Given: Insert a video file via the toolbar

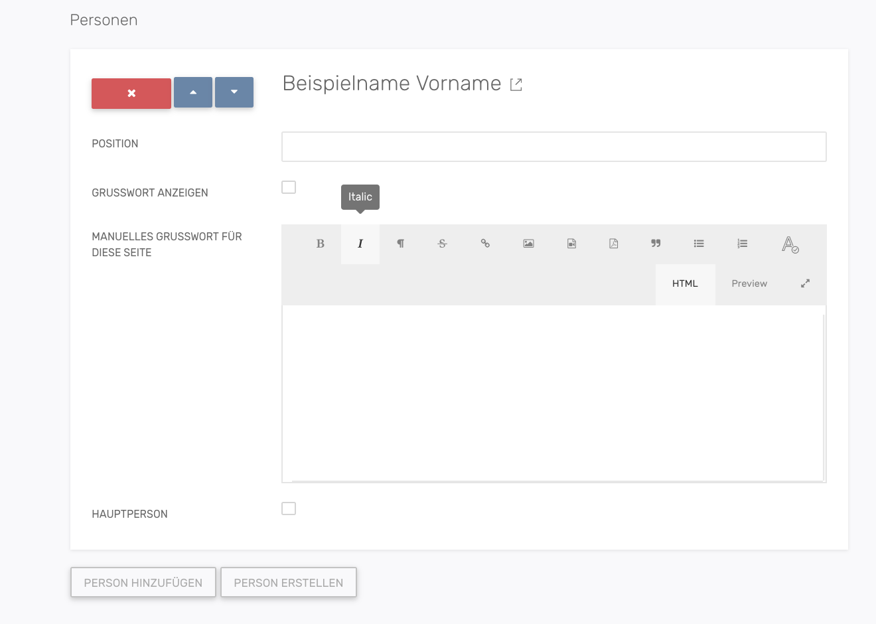Looking at the screenshot, I should 571,244.
